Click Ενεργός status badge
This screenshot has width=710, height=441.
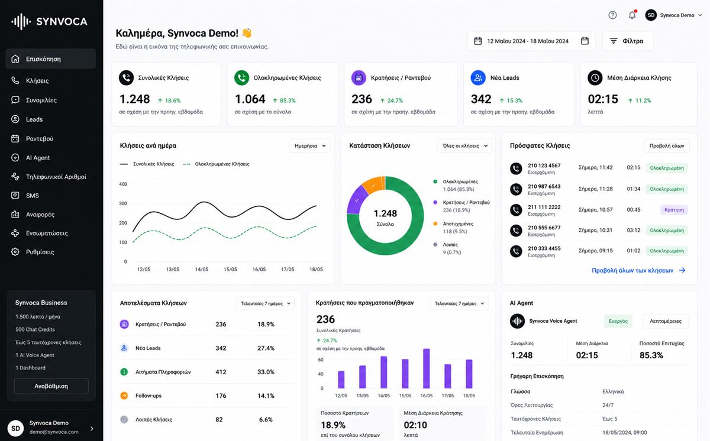click(x=618, y=321)
